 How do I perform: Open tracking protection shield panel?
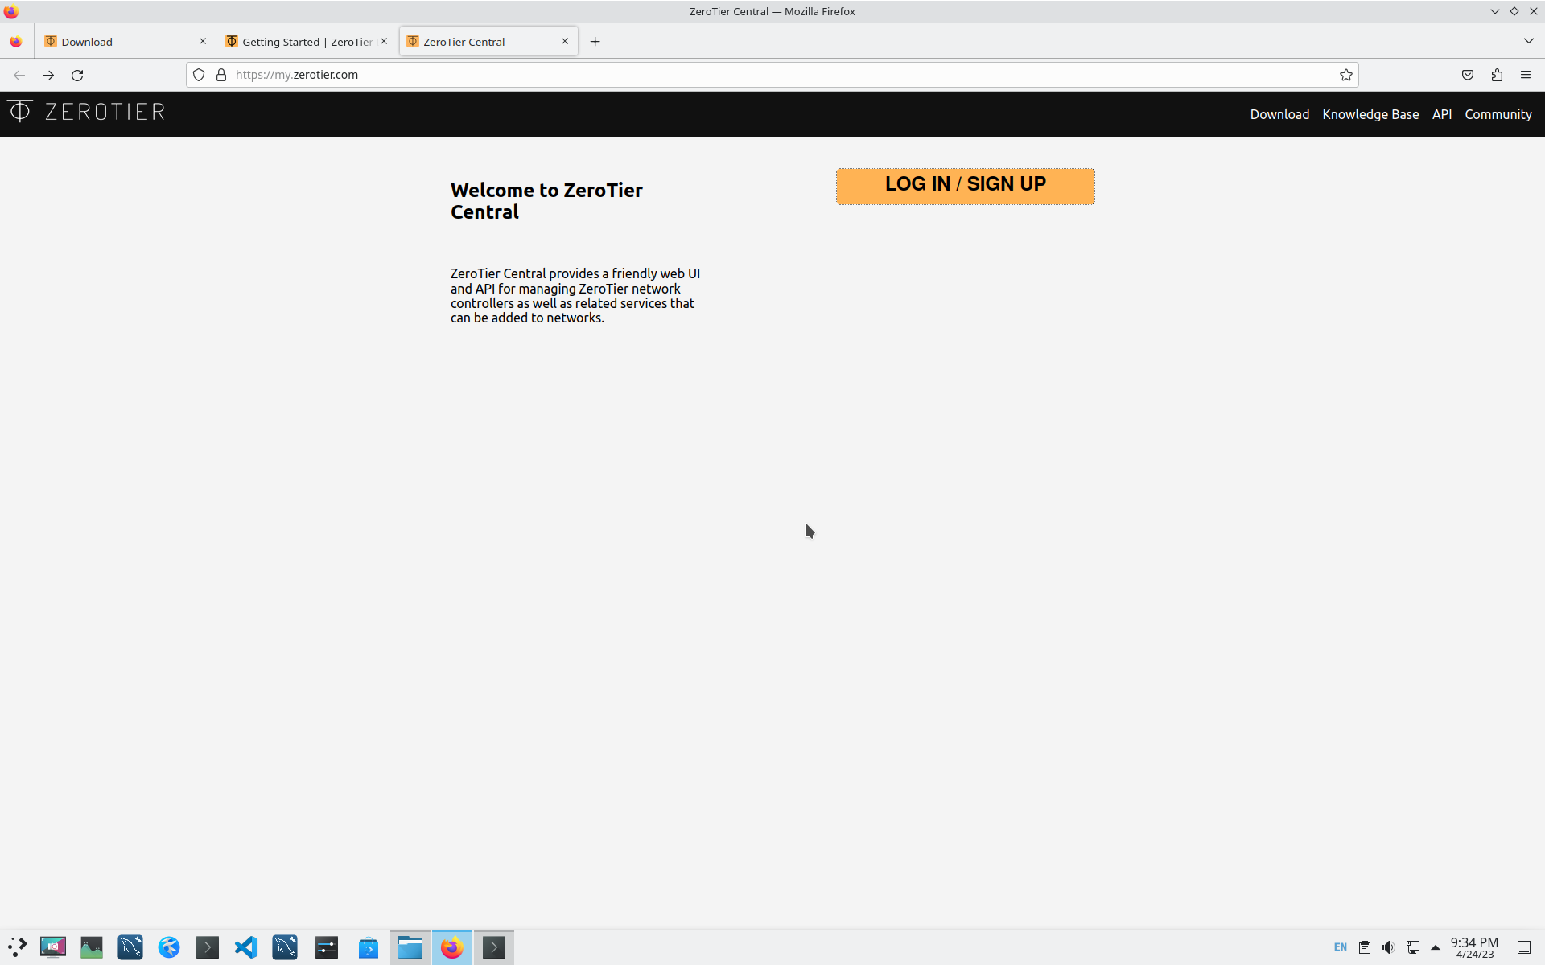pyautogui.click(x=199, y=75)
